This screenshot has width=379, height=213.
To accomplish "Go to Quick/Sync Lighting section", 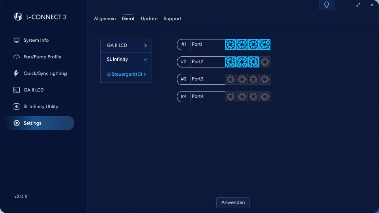I will click(x=45, y=73).
